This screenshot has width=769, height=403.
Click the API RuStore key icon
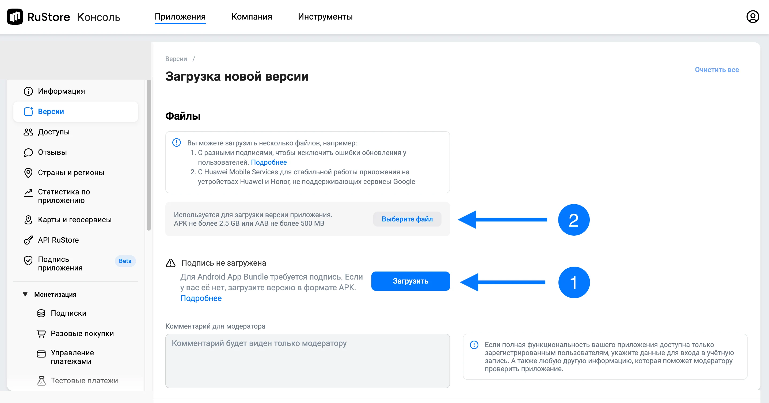coord(28,240)
